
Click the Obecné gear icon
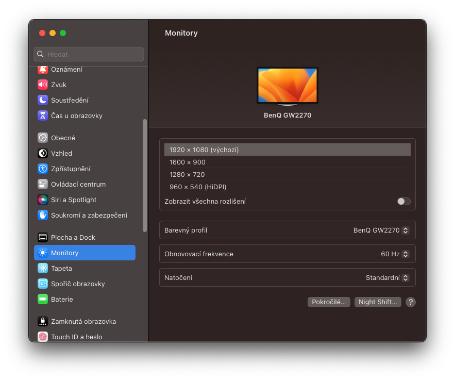[43, 138]
